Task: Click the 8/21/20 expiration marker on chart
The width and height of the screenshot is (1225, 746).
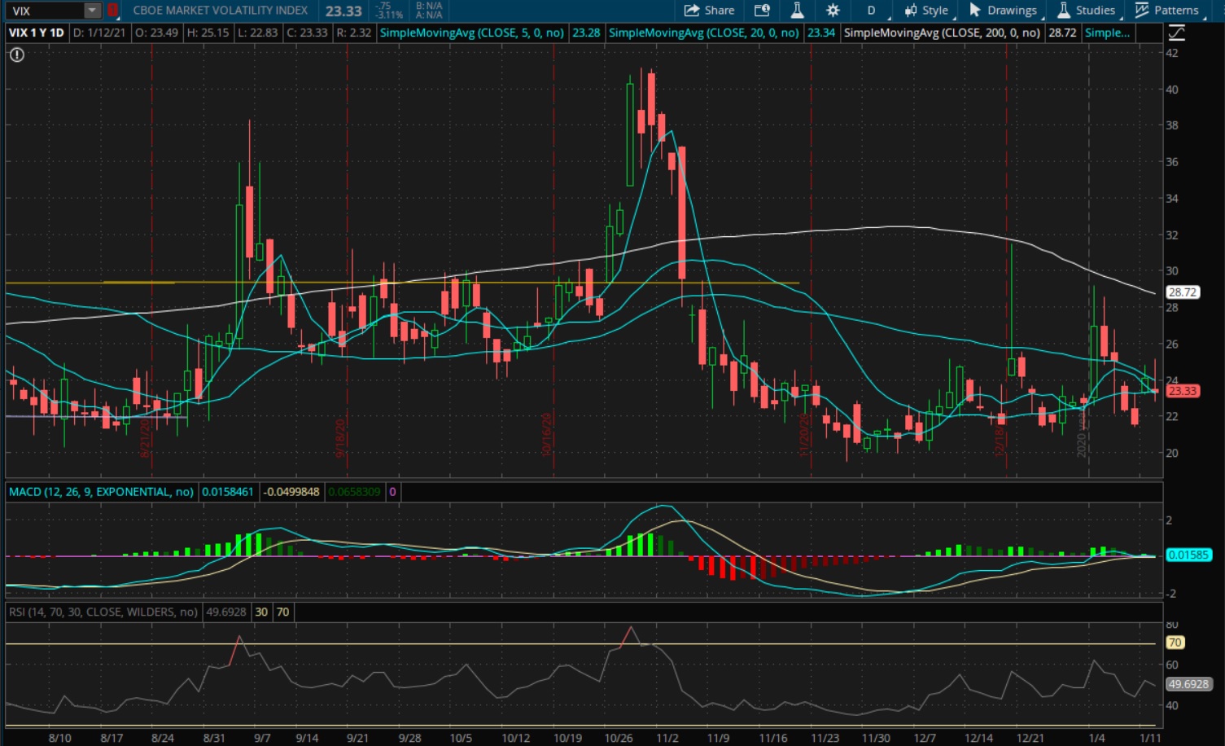Action: 147,438
